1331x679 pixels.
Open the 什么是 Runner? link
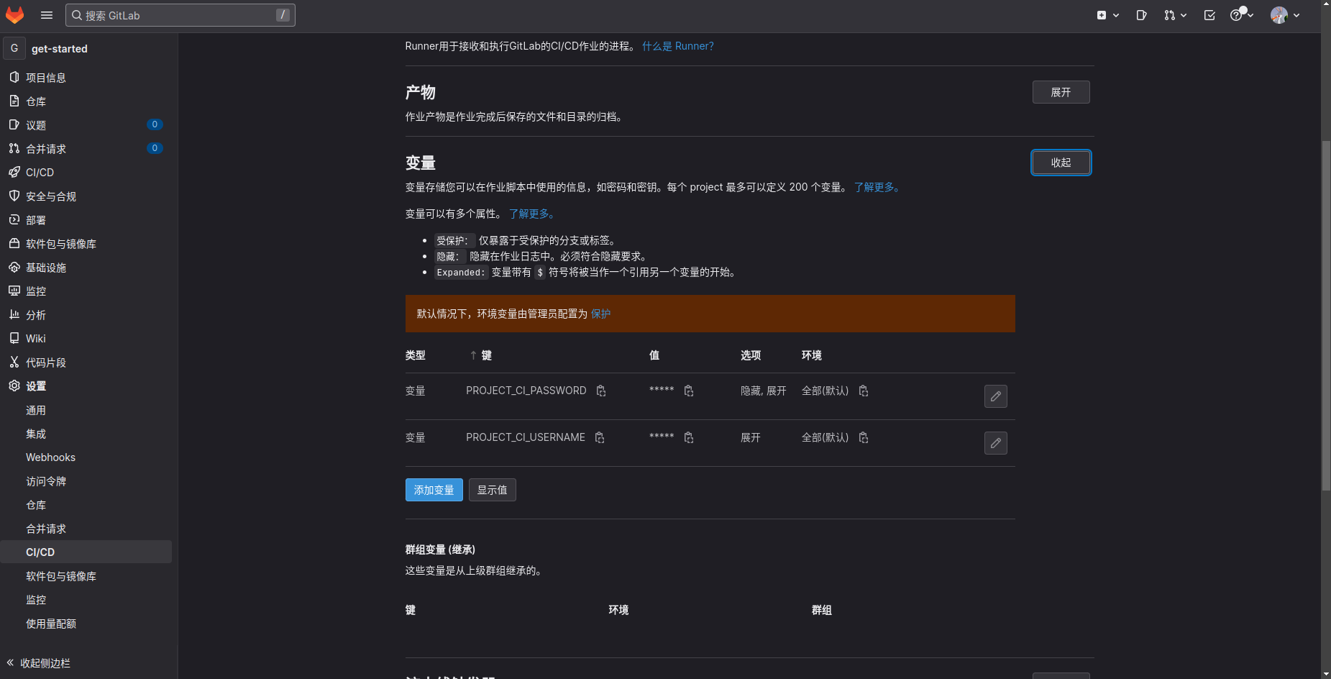pyautogui.click(x=677, y=46)
